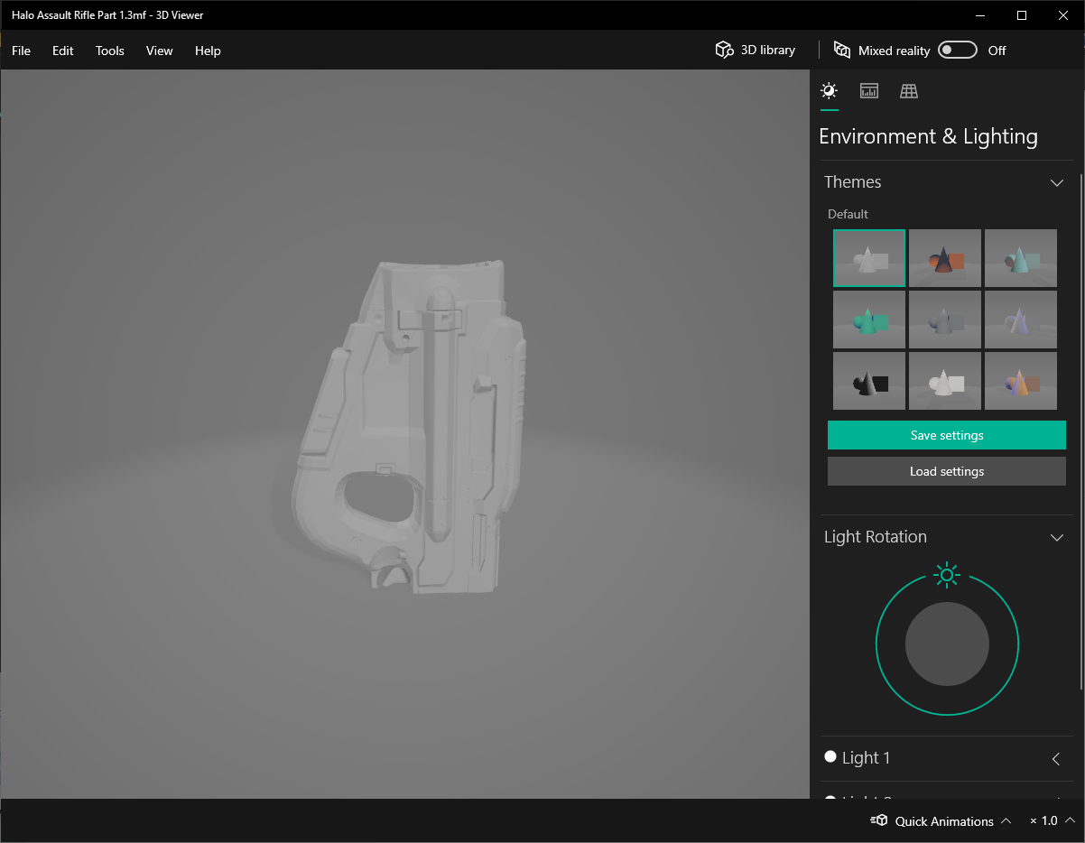Open the 3D library
1085x843 pixels.
pos(756,51)
